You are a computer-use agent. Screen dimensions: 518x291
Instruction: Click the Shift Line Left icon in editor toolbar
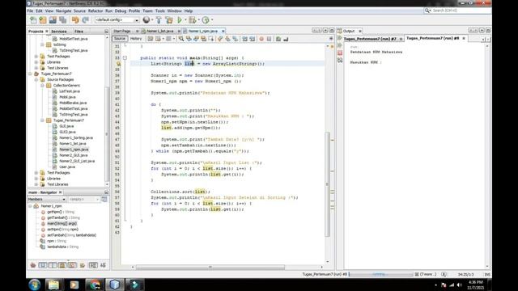(x=244, y=39)
